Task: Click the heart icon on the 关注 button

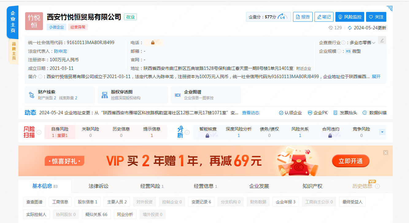Action: 371,17
